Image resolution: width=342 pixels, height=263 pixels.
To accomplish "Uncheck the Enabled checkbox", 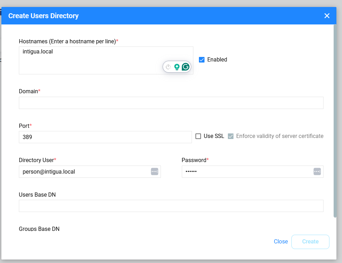I will (x=202, y=60).
